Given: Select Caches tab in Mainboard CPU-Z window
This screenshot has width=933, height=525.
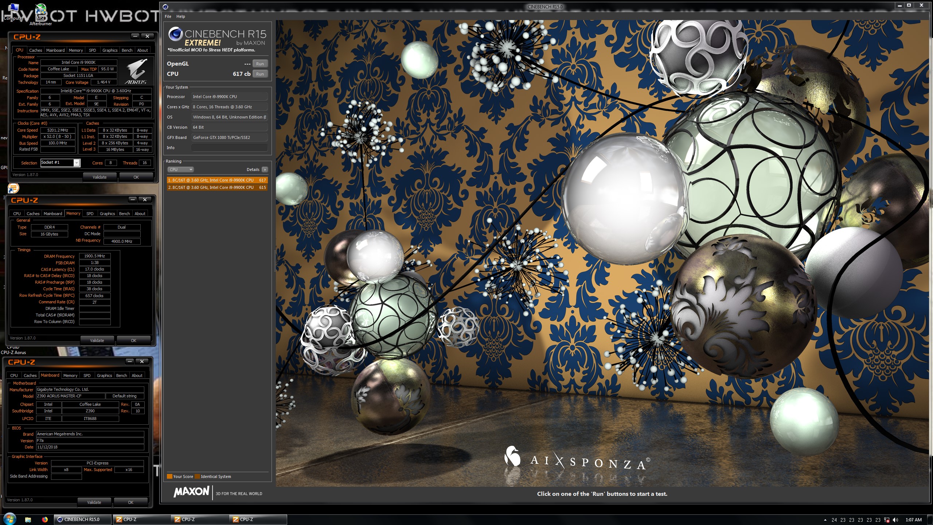Looking at the screenshot, I should 30,376.
